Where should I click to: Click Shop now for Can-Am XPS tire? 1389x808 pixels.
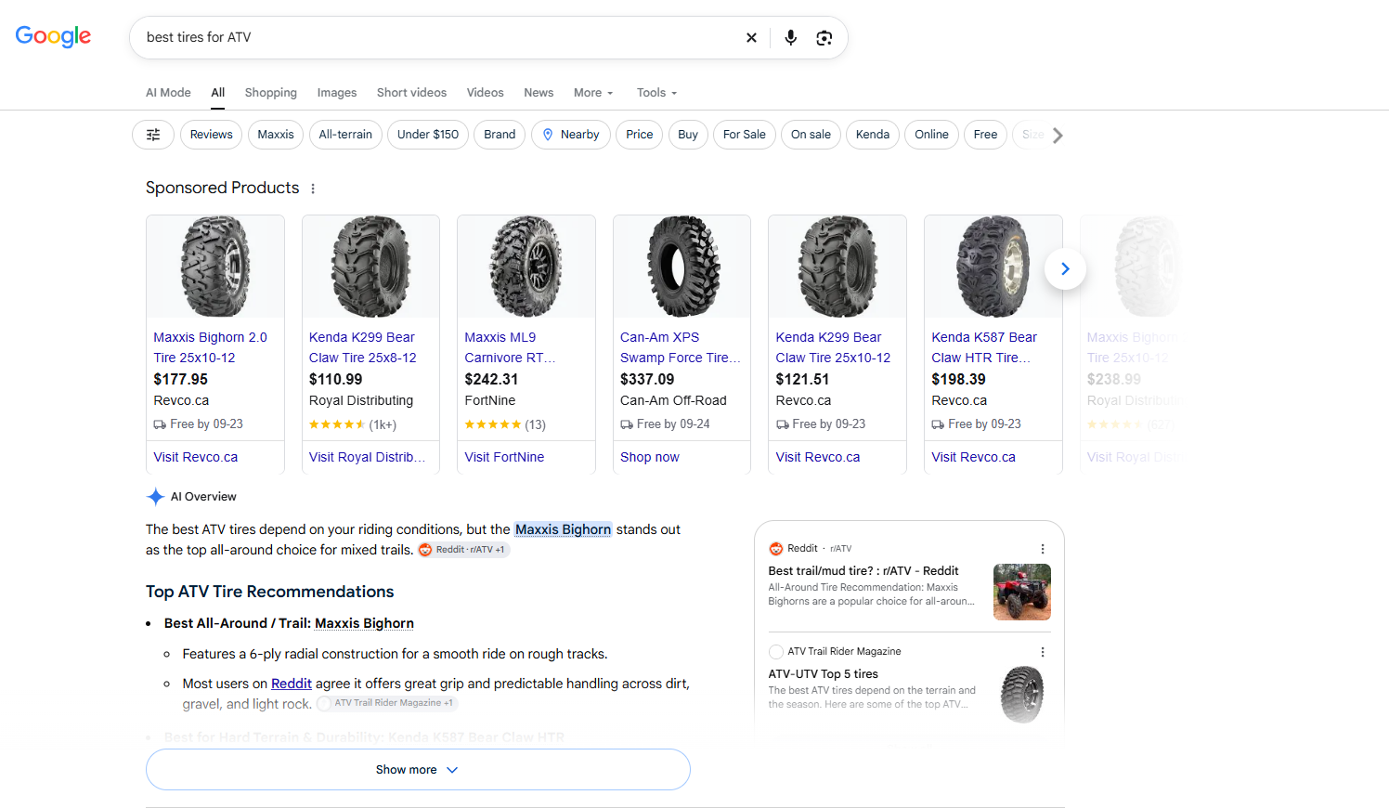650,457
